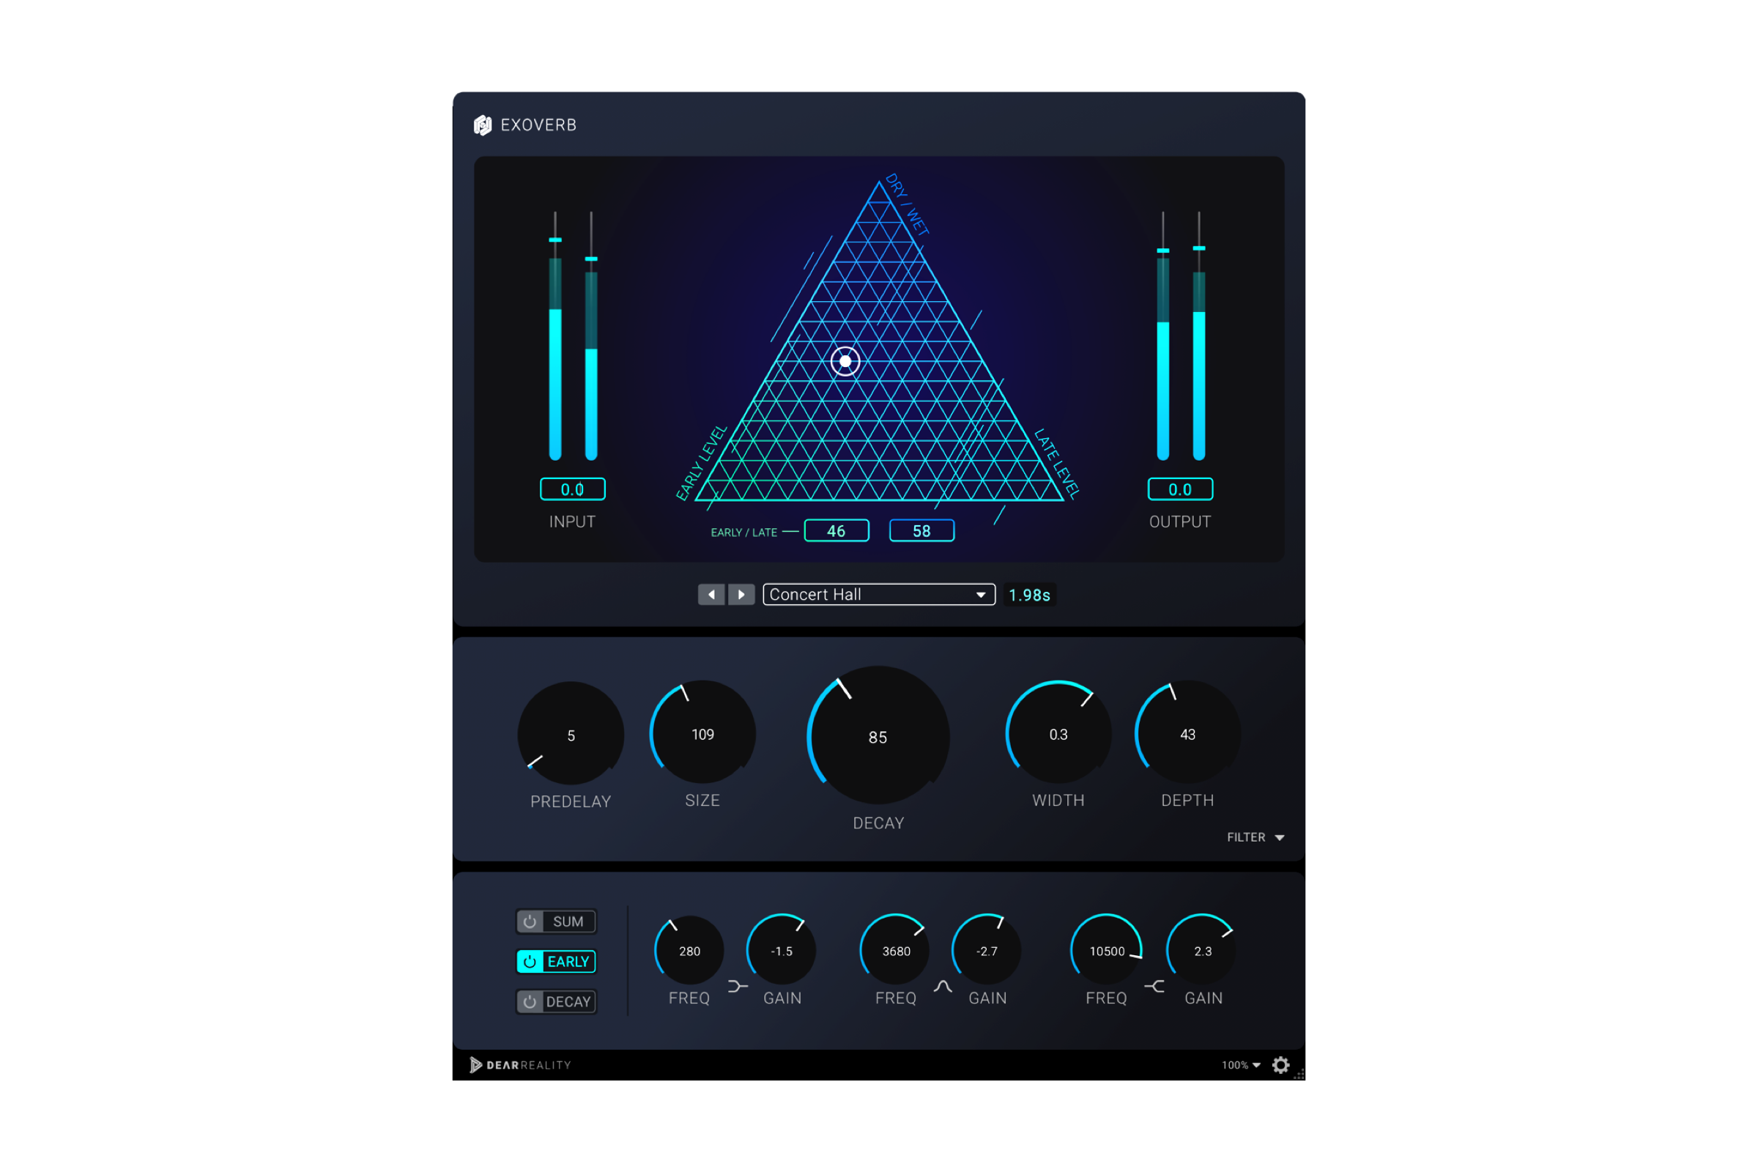Enable the SUM filter toggle
The height and width of the screenshot is (1172, 1758).
tap(555, 921)
